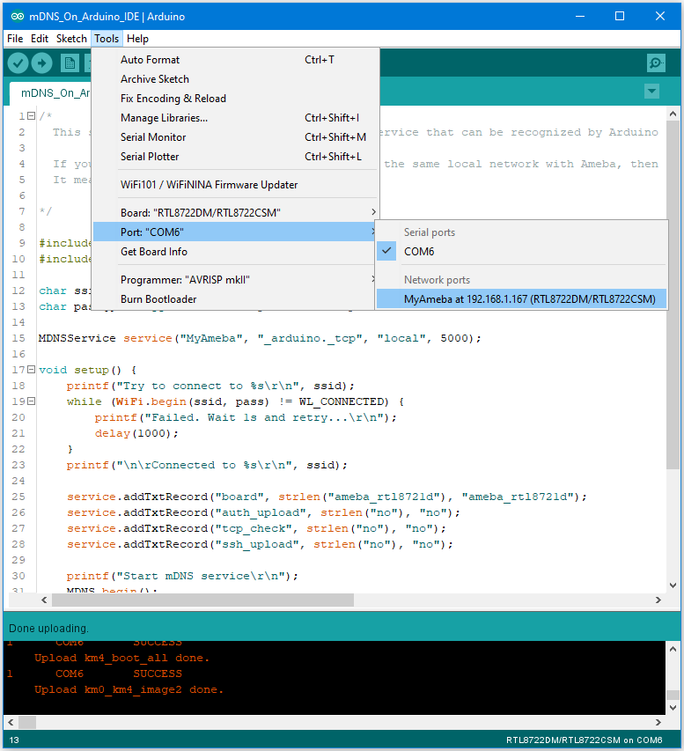Click the Arduino logo in title bar
This screenshot has height=751, width=684.
click(x=18, y=16)
